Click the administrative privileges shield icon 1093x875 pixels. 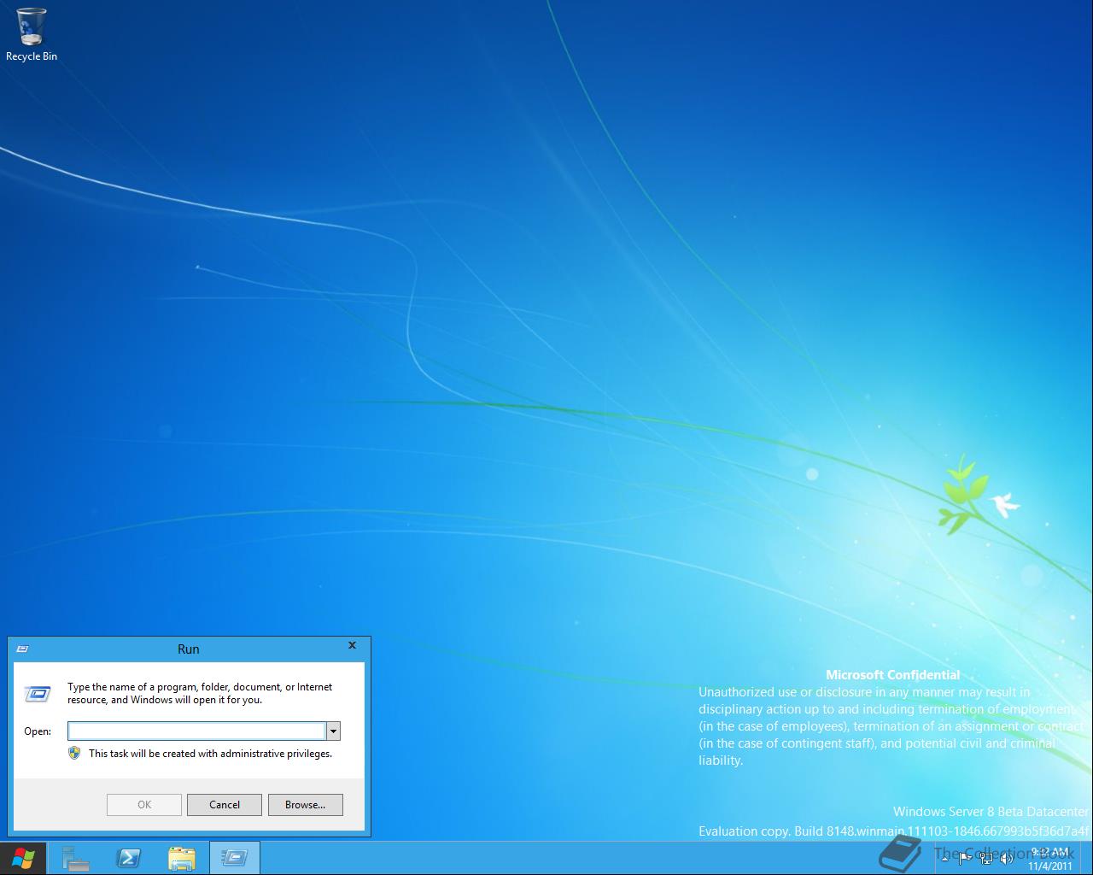point(74,753)
